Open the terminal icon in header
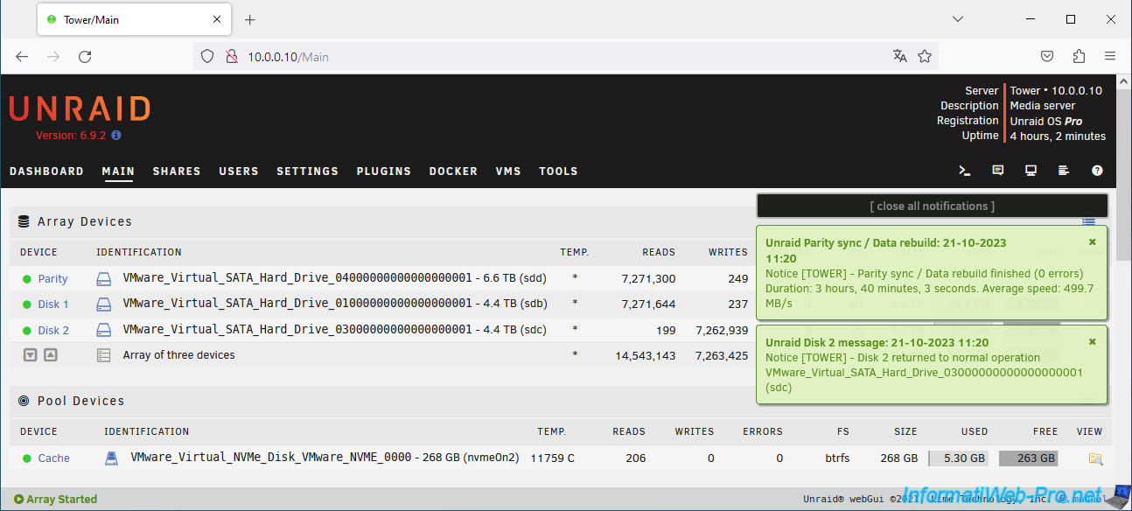Screen dimensions: 1132x511 click(x=965, y=171)
